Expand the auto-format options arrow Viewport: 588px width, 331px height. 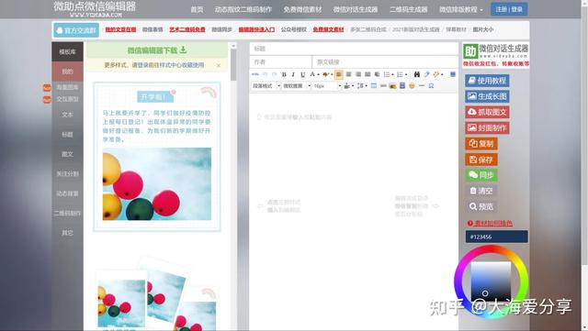click(442, 74)
